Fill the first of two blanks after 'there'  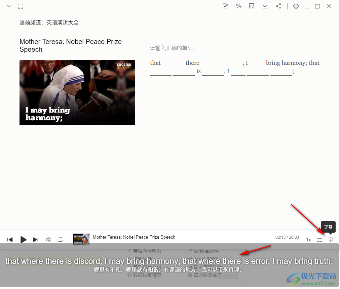(x=207, y=63)
